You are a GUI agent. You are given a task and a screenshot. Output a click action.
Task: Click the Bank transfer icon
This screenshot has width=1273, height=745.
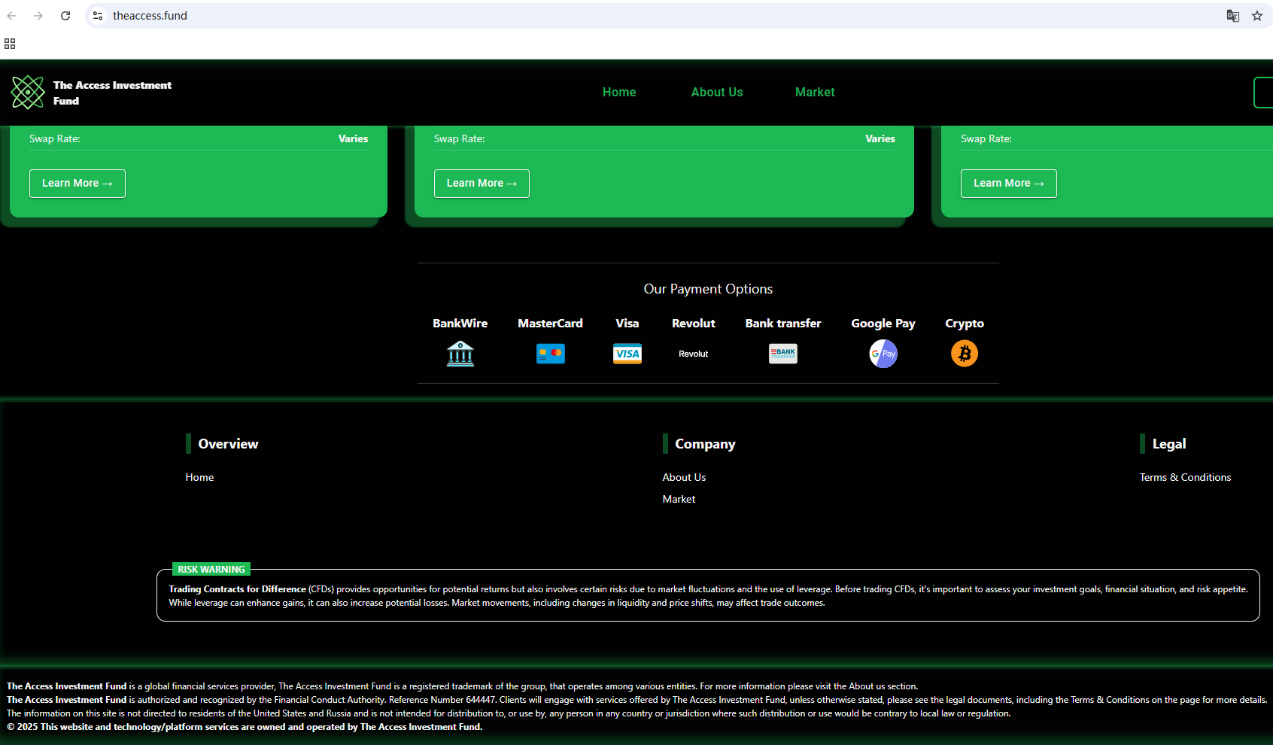point(782,354)
